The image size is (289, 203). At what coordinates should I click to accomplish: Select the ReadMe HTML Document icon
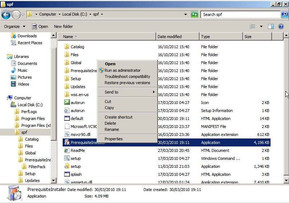pos(67,150)
